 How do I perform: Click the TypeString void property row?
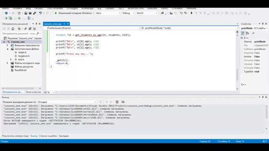pyautogui.click(x=255, y=72)
